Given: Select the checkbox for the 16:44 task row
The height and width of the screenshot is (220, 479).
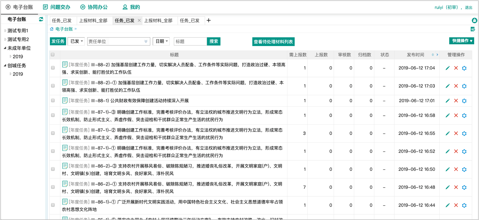Looking at the screenshot, I should (53, 205).
